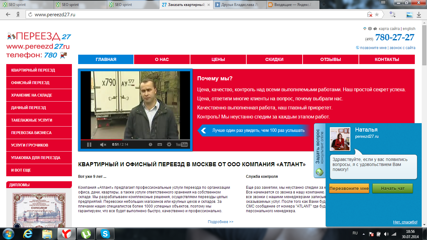Viewport: 427px width, 240px height.
Task: Open the 'ЦЕНЫ' navigation tab
Action: (x=218, y=59)
